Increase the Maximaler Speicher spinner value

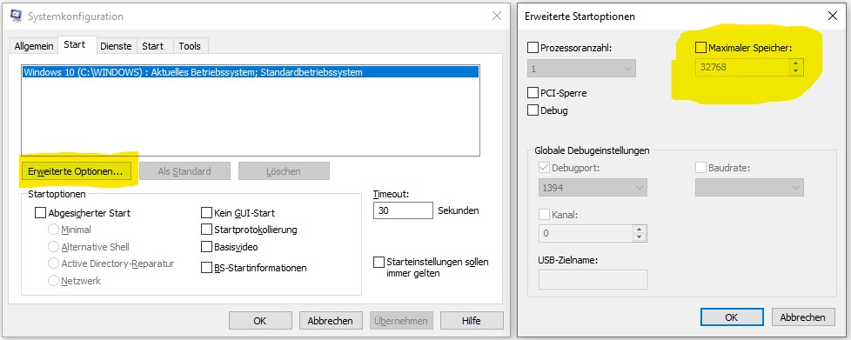[796, 64]
